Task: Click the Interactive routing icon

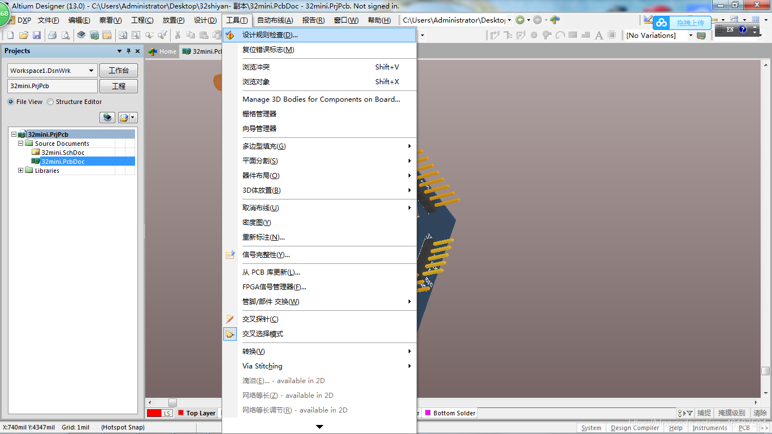Action: pos(495,35)
